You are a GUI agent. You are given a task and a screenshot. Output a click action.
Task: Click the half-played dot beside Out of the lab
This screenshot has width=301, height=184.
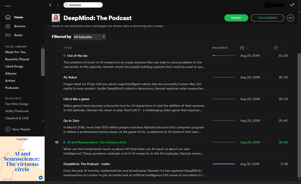coord(65,56)
